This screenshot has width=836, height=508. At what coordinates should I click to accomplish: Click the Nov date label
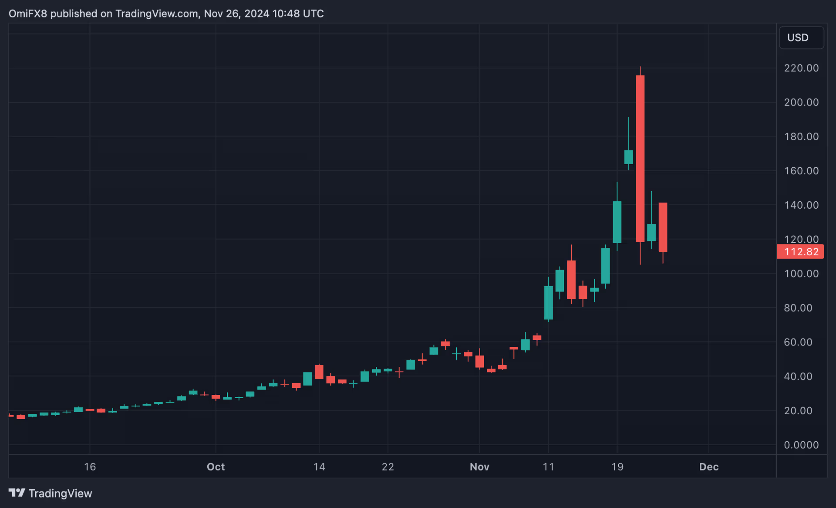(x=479, y=467)
